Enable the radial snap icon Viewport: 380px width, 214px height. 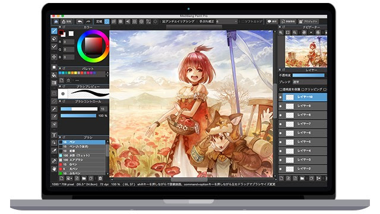135,21
